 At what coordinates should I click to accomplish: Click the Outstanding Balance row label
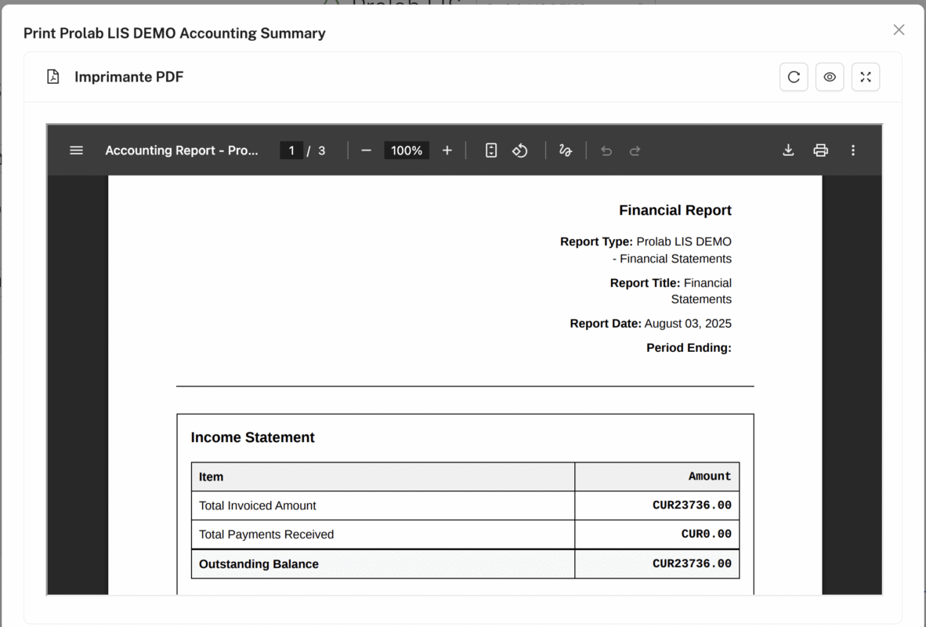[x=259, y=564]
